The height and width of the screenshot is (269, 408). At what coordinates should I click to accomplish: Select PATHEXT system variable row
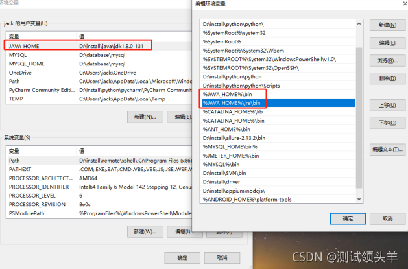[x=99, y=169]
